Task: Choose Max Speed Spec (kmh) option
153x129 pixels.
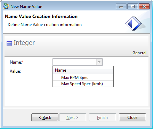Action: pyautogui.click(x=83, y=84)
